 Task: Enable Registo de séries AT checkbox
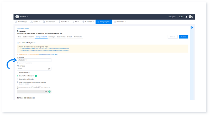pyautogui.click(x=18, y=73)
